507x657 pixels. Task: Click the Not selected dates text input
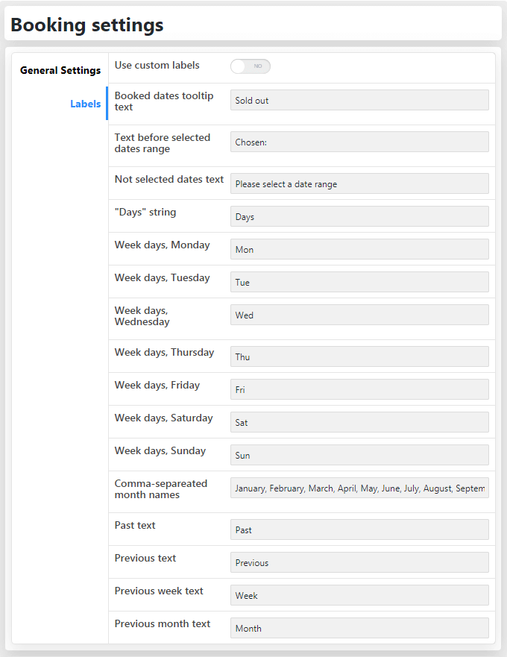click(359, 183)
